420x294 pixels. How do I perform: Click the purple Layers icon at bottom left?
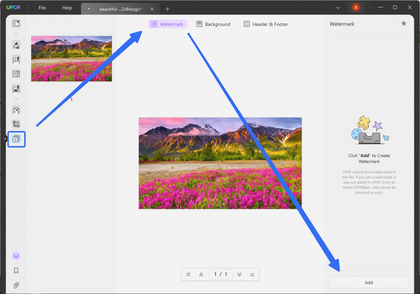[x=16, y=255]
